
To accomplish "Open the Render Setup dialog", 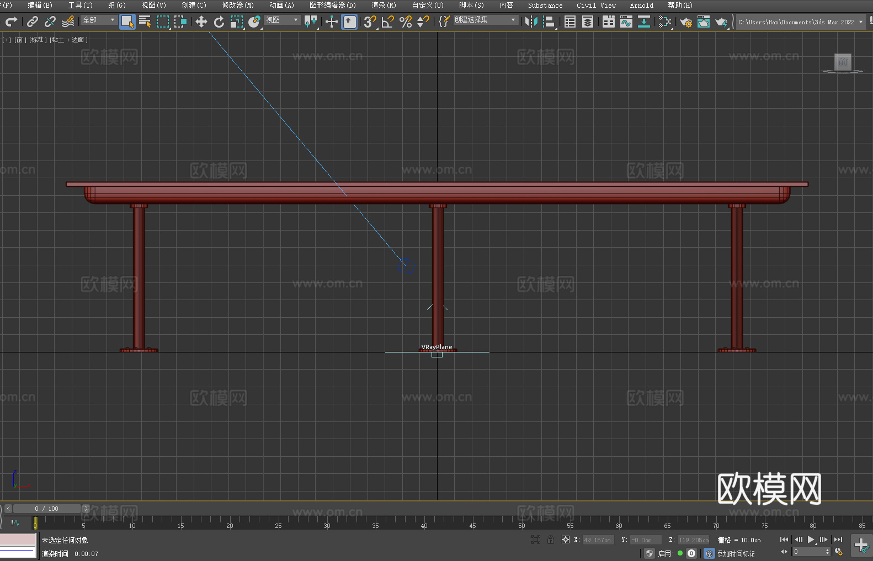I will coord(685,22).
